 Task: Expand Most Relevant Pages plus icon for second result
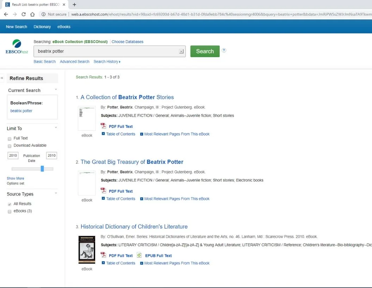pos(141,199)
